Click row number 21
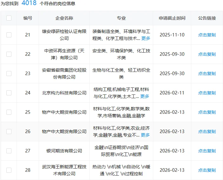 coord(28,35)
